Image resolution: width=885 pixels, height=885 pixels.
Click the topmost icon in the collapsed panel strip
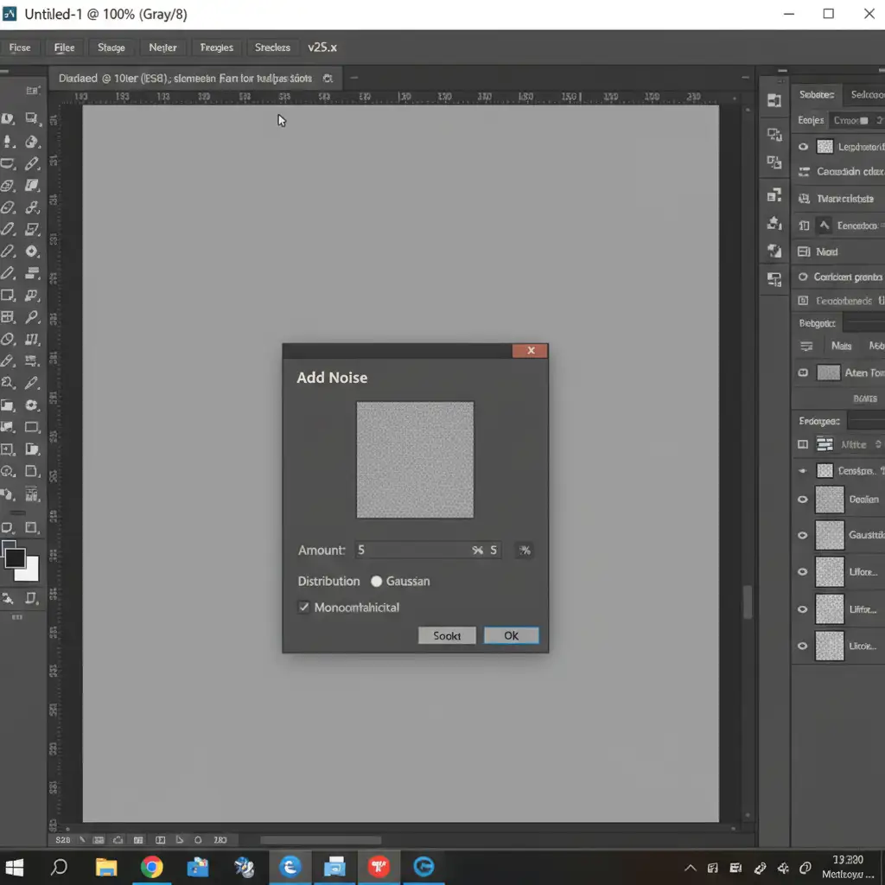774,101
